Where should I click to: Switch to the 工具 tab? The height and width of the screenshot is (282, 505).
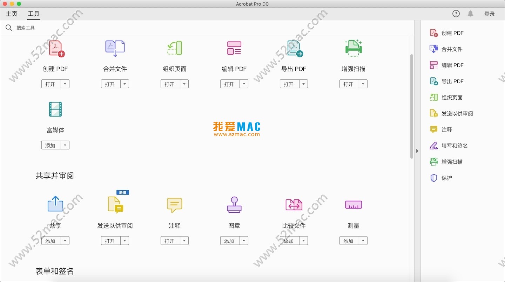[34, 14]
